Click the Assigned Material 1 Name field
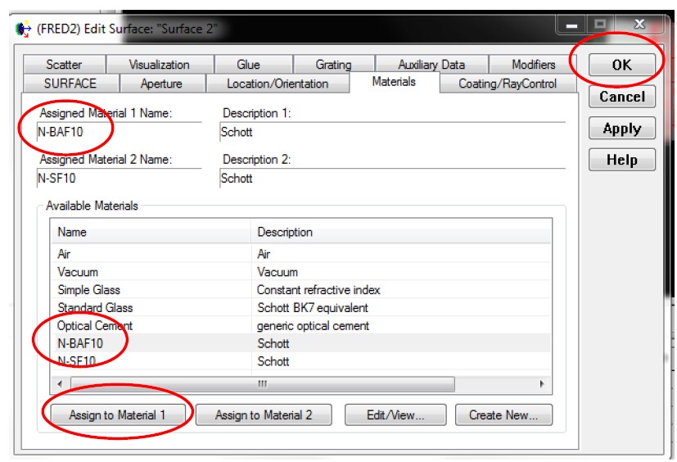Screen dimensions: 677x462 click(120, 132)
